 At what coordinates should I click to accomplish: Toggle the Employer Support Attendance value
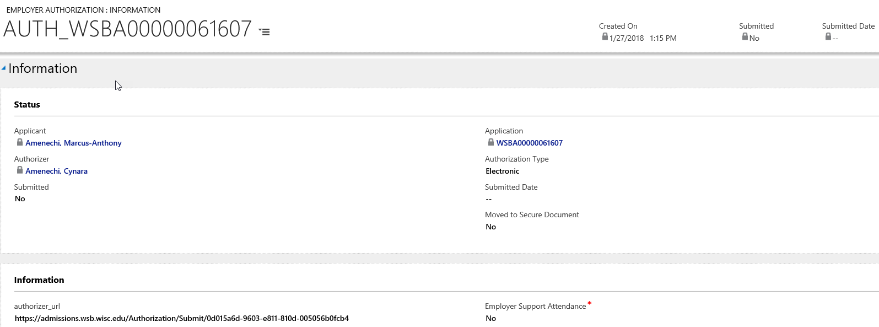[490, 319]
